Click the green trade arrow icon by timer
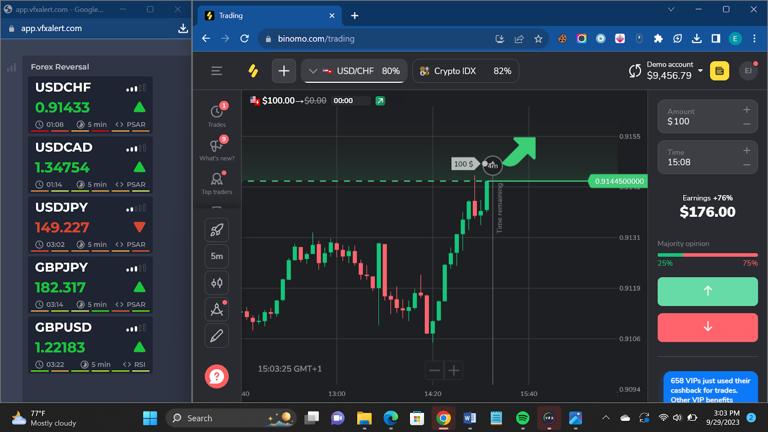Image resolution: width=768 pixels, height=432 pixels. (380, 101)
